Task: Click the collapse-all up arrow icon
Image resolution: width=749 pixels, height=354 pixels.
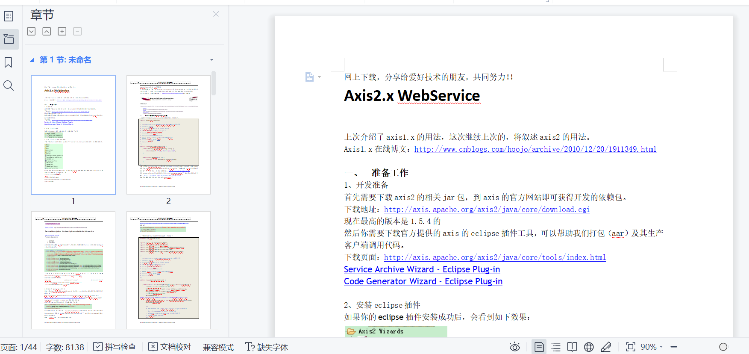Action: click(47, 31)
